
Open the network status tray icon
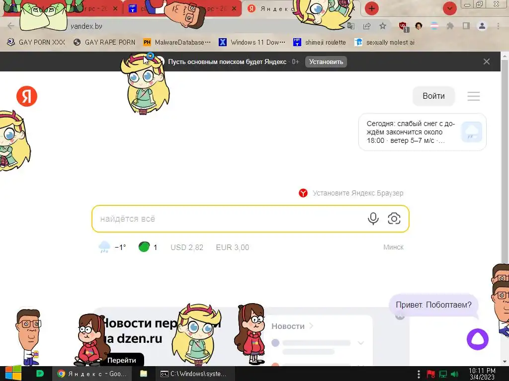tap(443, 374)
